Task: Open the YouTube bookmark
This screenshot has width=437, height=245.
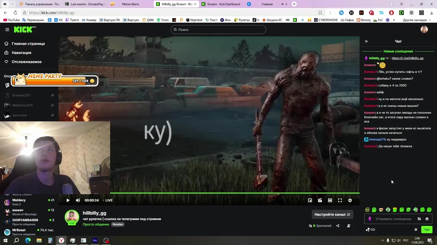Action: pos(12,20)
